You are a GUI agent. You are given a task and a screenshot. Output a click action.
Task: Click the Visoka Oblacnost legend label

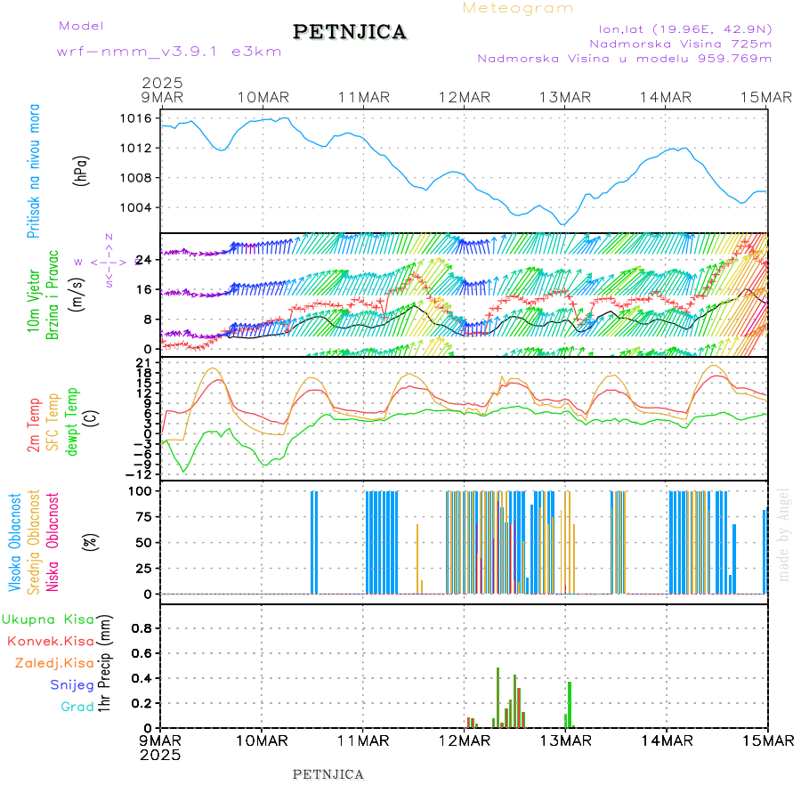(x=15, y=541)
